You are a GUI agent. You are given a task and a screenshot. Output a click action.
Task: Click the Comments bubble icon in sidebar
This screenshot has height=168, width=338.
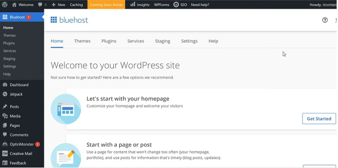(x=5, y=134)
